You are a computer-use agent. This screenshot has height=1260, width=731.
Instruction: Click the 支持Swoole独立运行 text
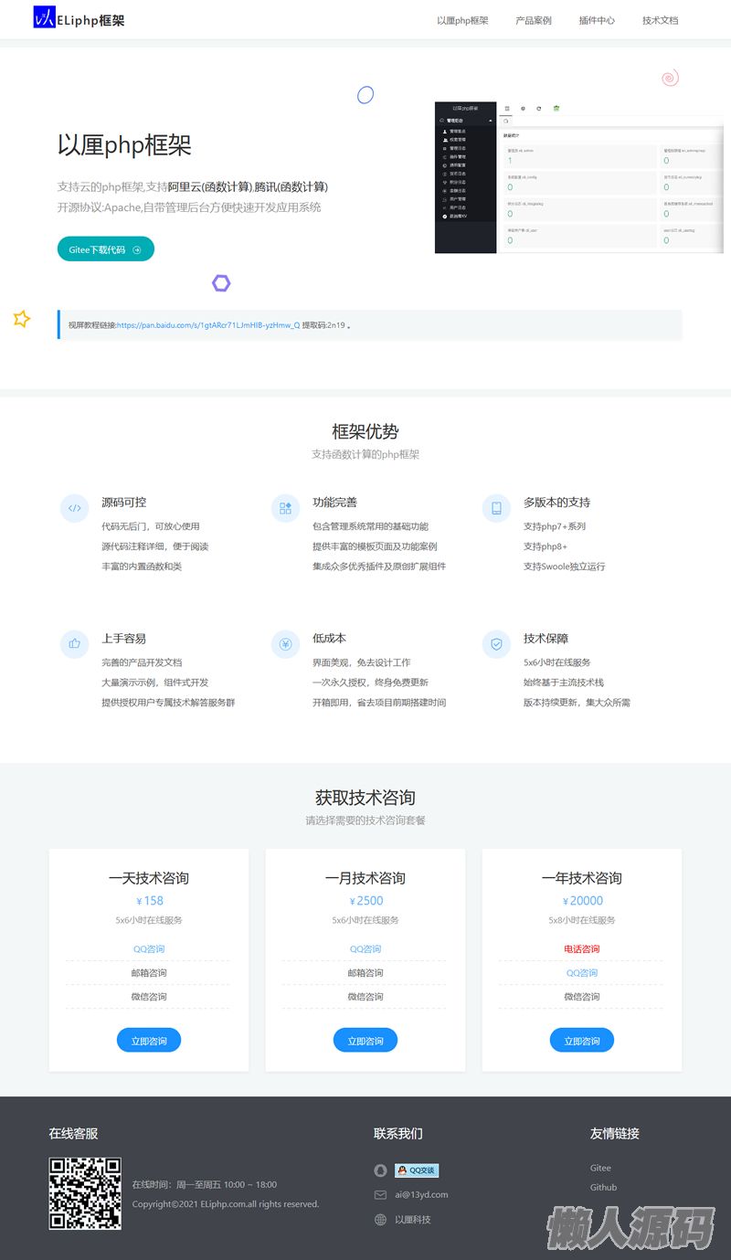(564, 566)
